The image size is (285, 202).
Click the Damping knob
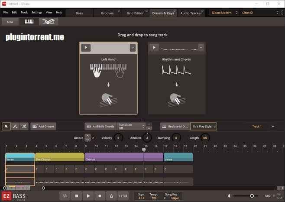(176, 138)
